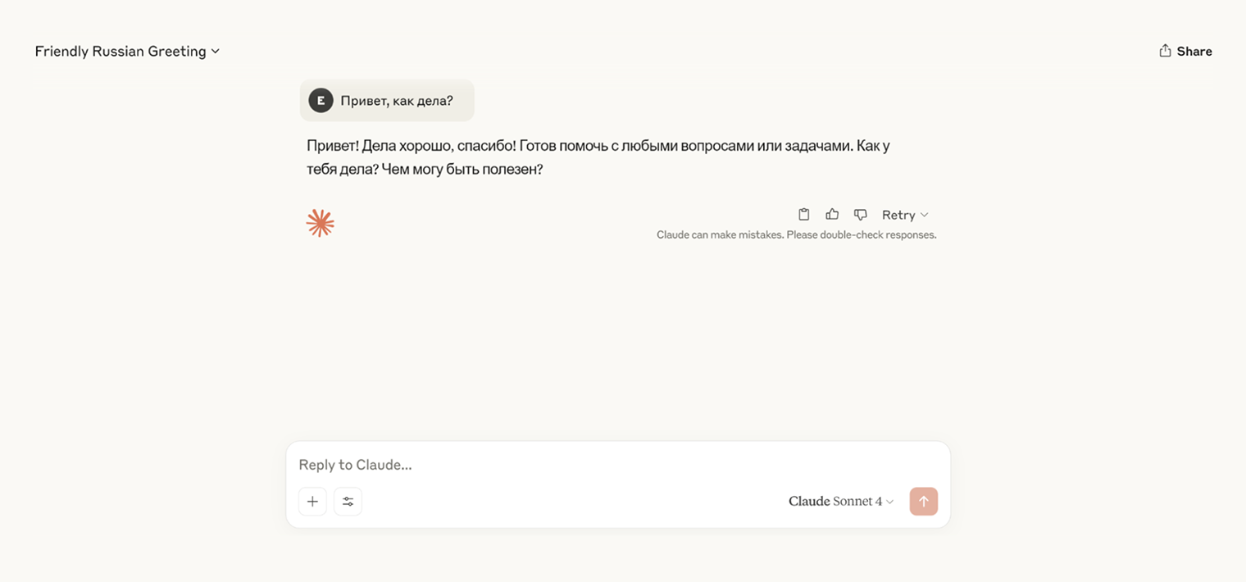Screen dimensions: 1246x582
Task: Click the Retry label
Action: [898, 215]
